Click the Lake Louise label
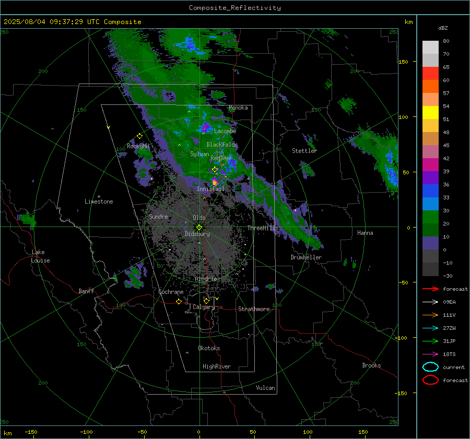 click(40, 256)
